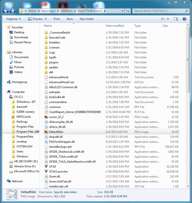
Task: Select Recent Places in Favorites
Action: [23, 42]
